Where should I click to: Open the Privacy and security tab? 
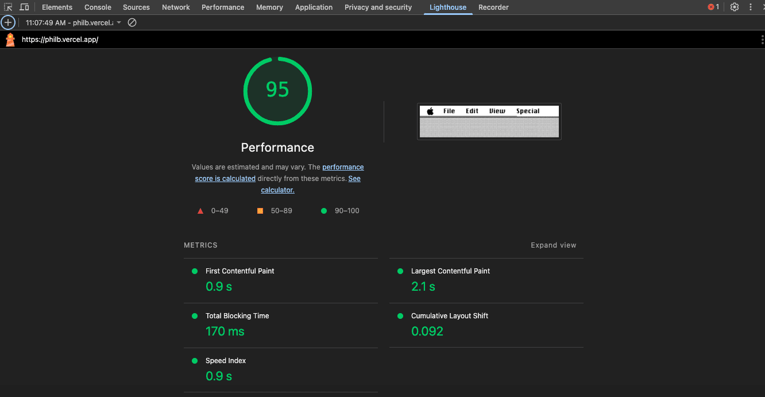pos(378,7)
